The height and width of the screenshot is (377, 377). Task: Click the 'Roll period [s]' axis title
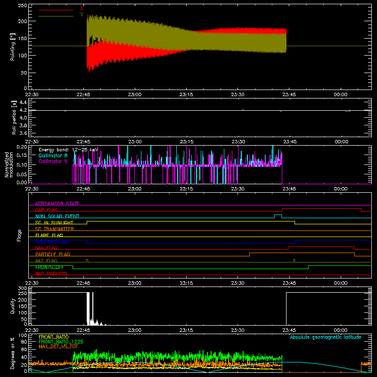click(14, 117)
